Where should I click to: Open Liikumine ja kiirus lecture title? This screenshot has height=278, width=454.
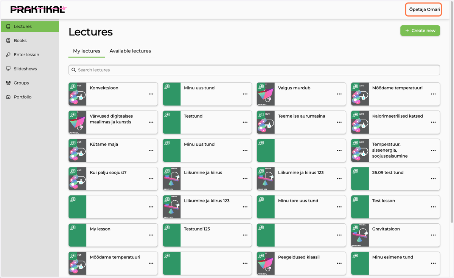click(x=203, y=172)
